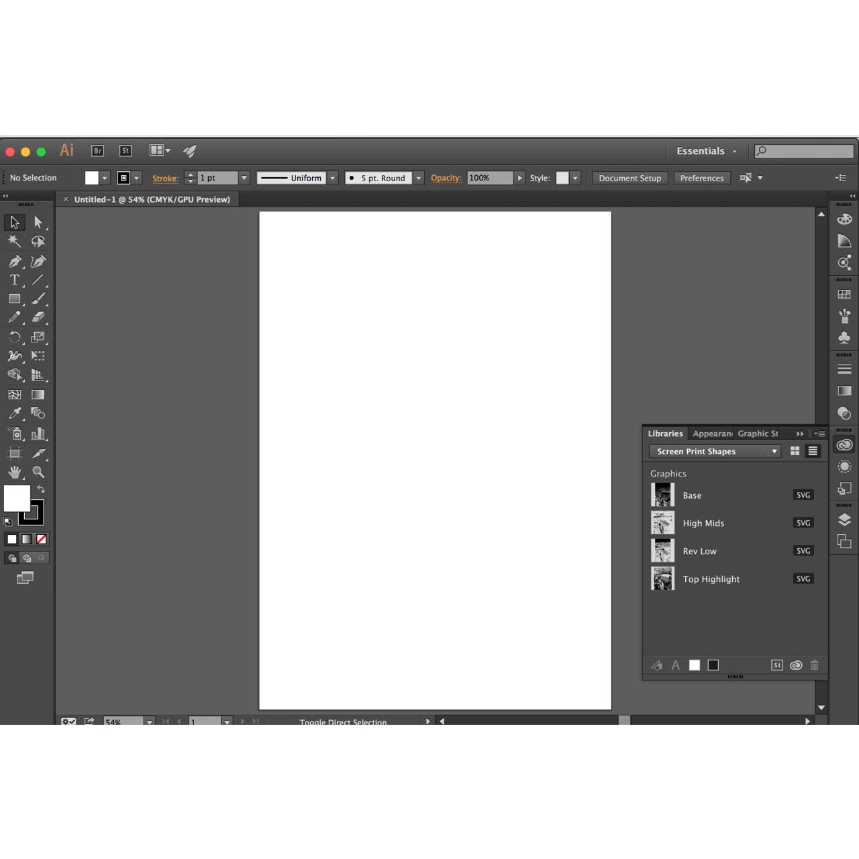
Task: Switch Libraries to grid icon view
Action: [795, 451]
